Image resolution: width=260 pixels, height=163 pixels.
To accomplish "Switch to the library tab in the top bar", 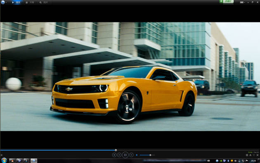I will point(30,2).
